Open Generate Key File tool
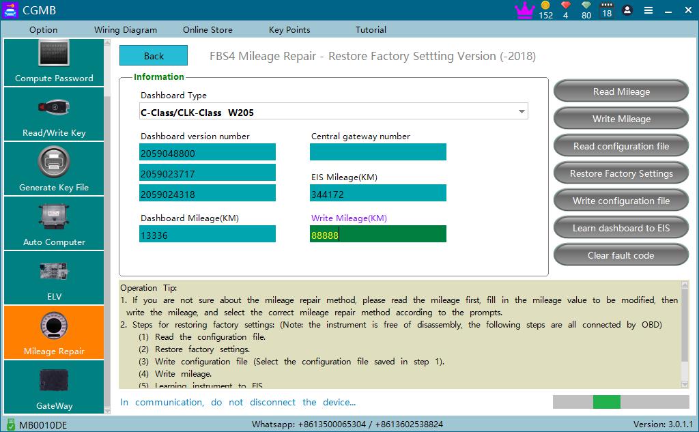Image resolution: width=699 pixels, height=432 pixels. point(54,169)
